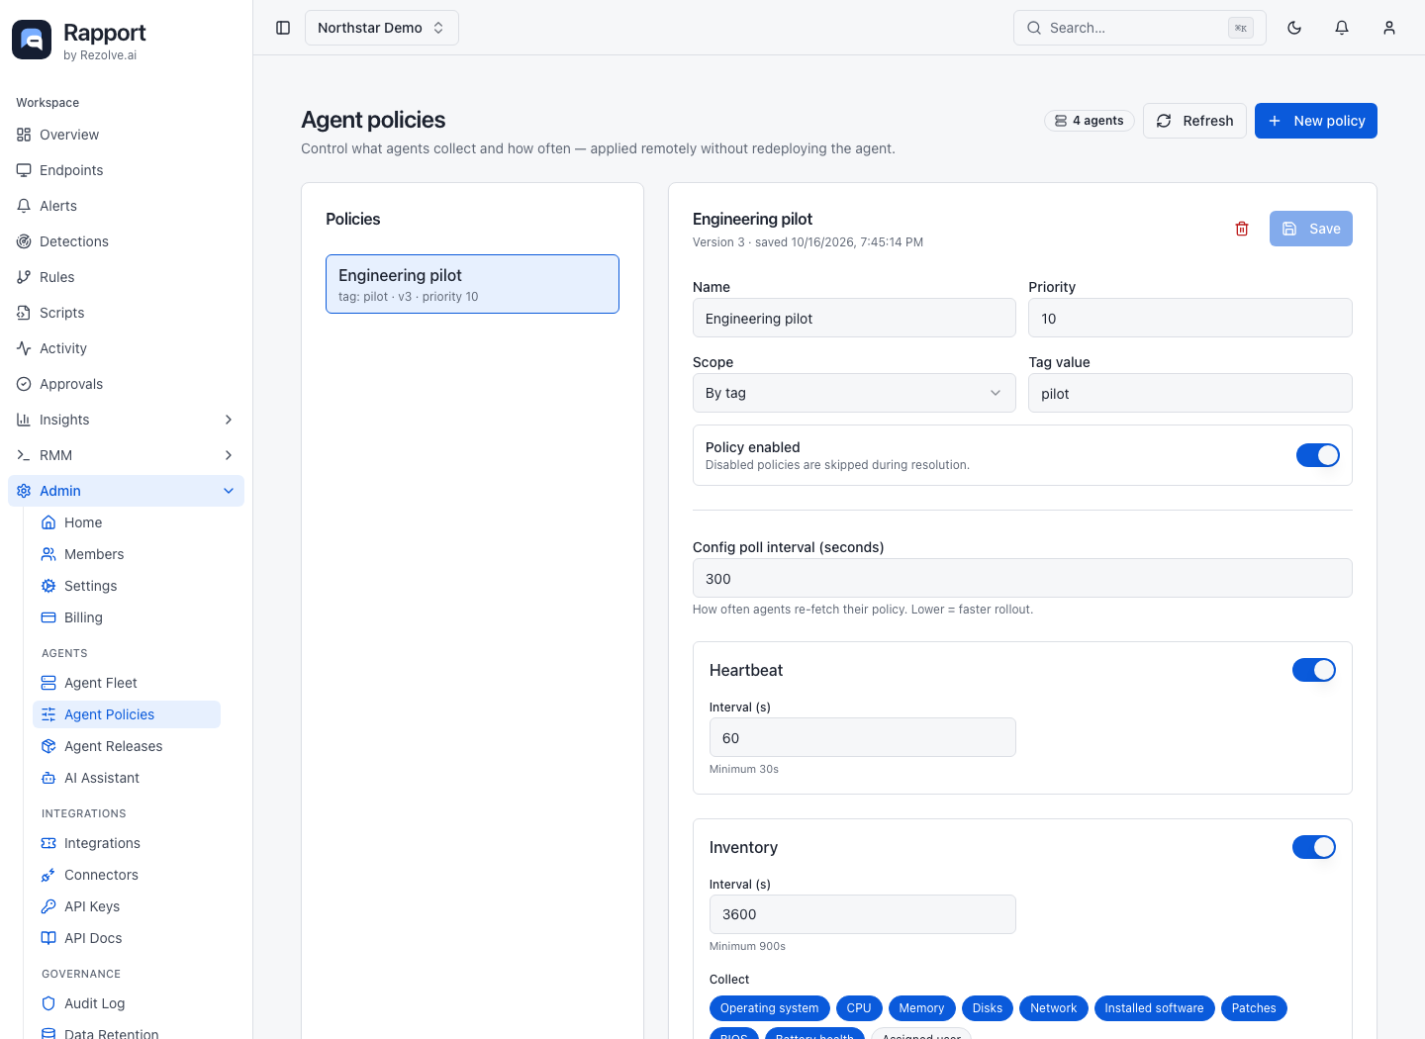This screenshot has height=1039, width=1425.
Task: Navigate to Audit Log
Action: click(x=127, y=1003)
